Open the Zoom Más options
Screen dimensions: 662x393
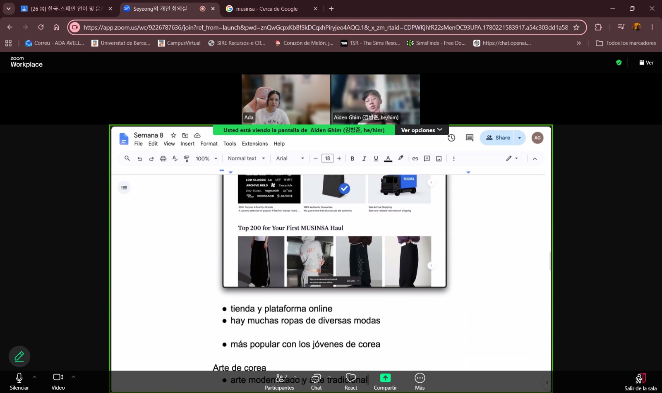pos(420,381)
